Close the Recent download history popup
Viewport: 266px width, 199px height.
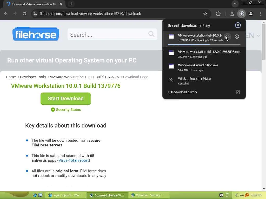[x=238, y=25]
